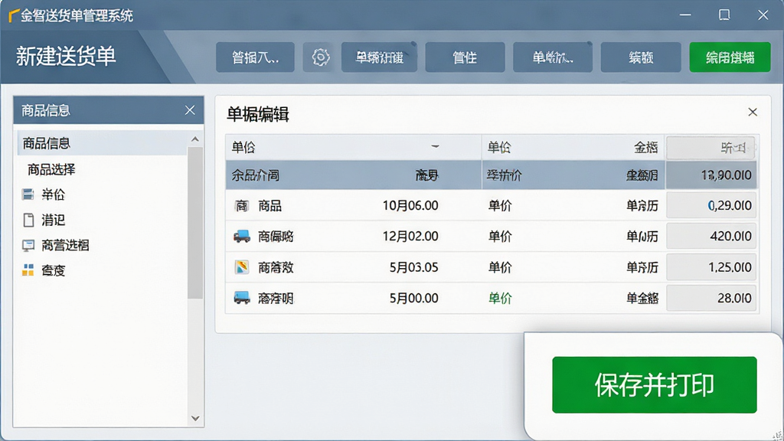Close the 商品信息 side panel
This screenshot has width=784, height=441.
(x=190, y=110)
